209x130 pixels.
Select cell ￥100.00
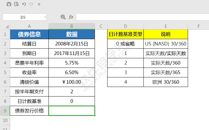click(72, 82)
